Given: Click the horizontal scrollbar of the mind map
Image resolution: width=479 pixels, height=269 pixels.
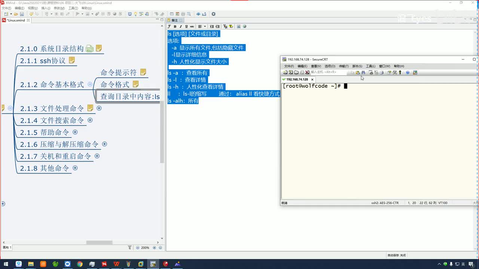Looking at the screenshot, I should [x=99, y=242].
